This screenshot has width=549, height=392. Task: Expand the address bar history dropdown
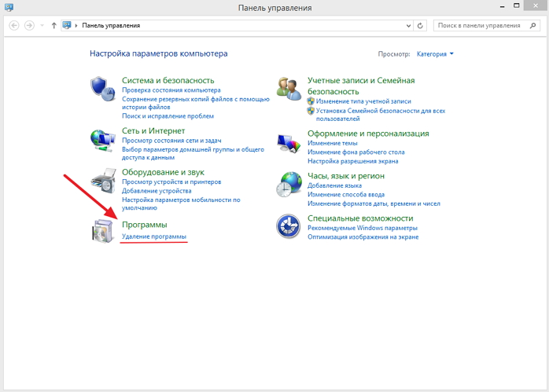point(408,25)
